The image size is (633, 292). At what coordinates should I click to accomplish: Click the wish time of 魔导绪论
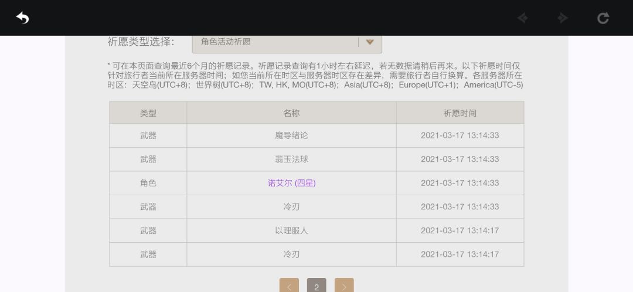[460, 135]
